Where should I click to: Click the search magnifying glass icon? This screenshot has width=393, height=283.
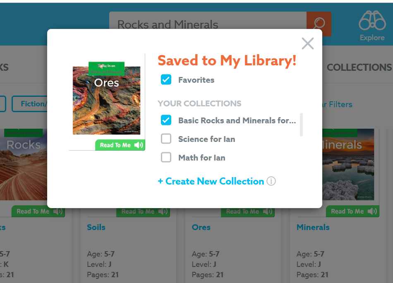coord(319,24)
